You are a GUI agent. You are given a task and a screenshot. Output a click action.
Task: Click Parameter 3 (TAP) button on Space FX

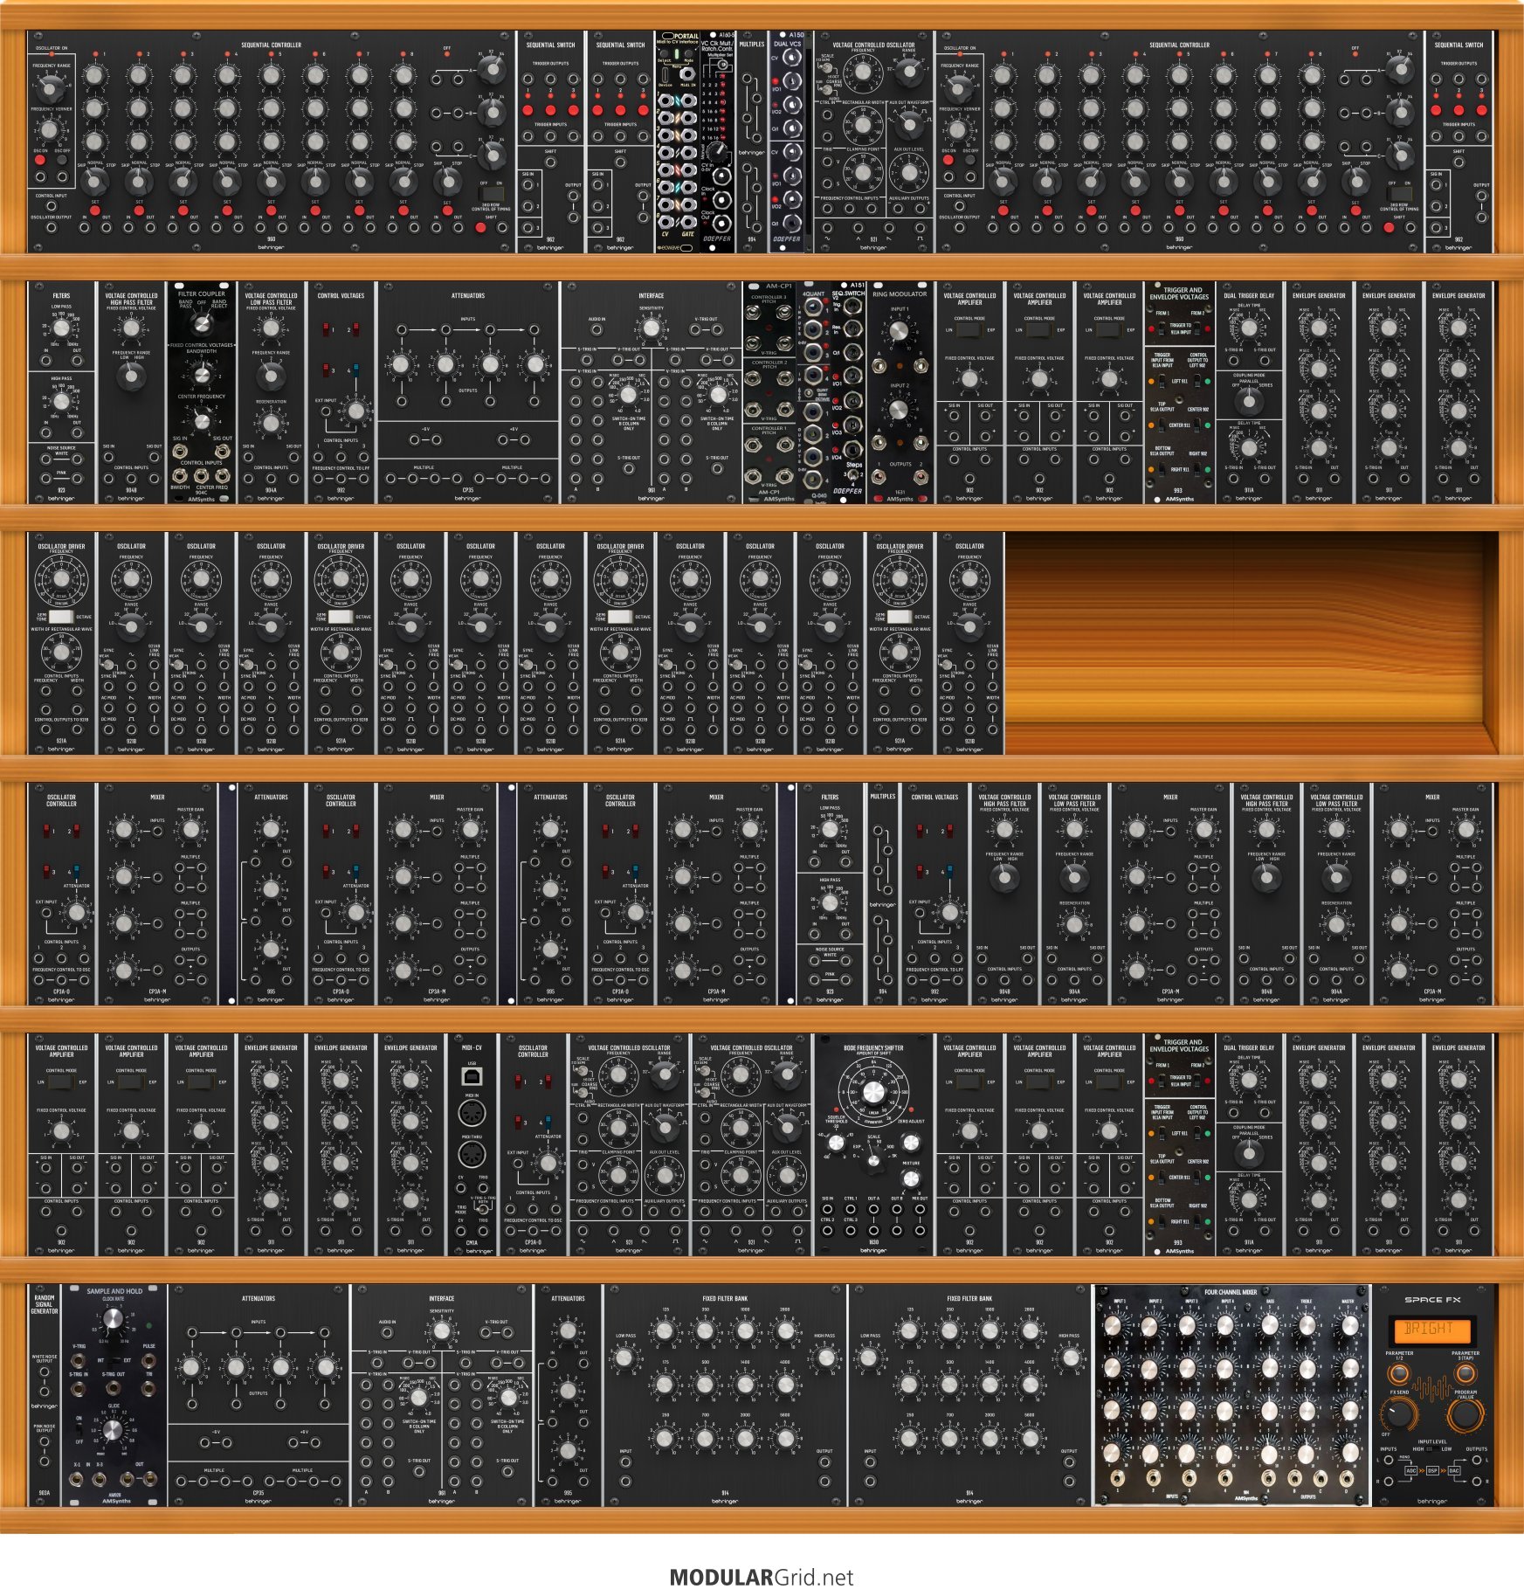[1465, 1372]
